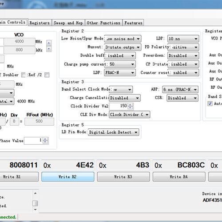Open the Charge pump current dropdown

point(120,64)
